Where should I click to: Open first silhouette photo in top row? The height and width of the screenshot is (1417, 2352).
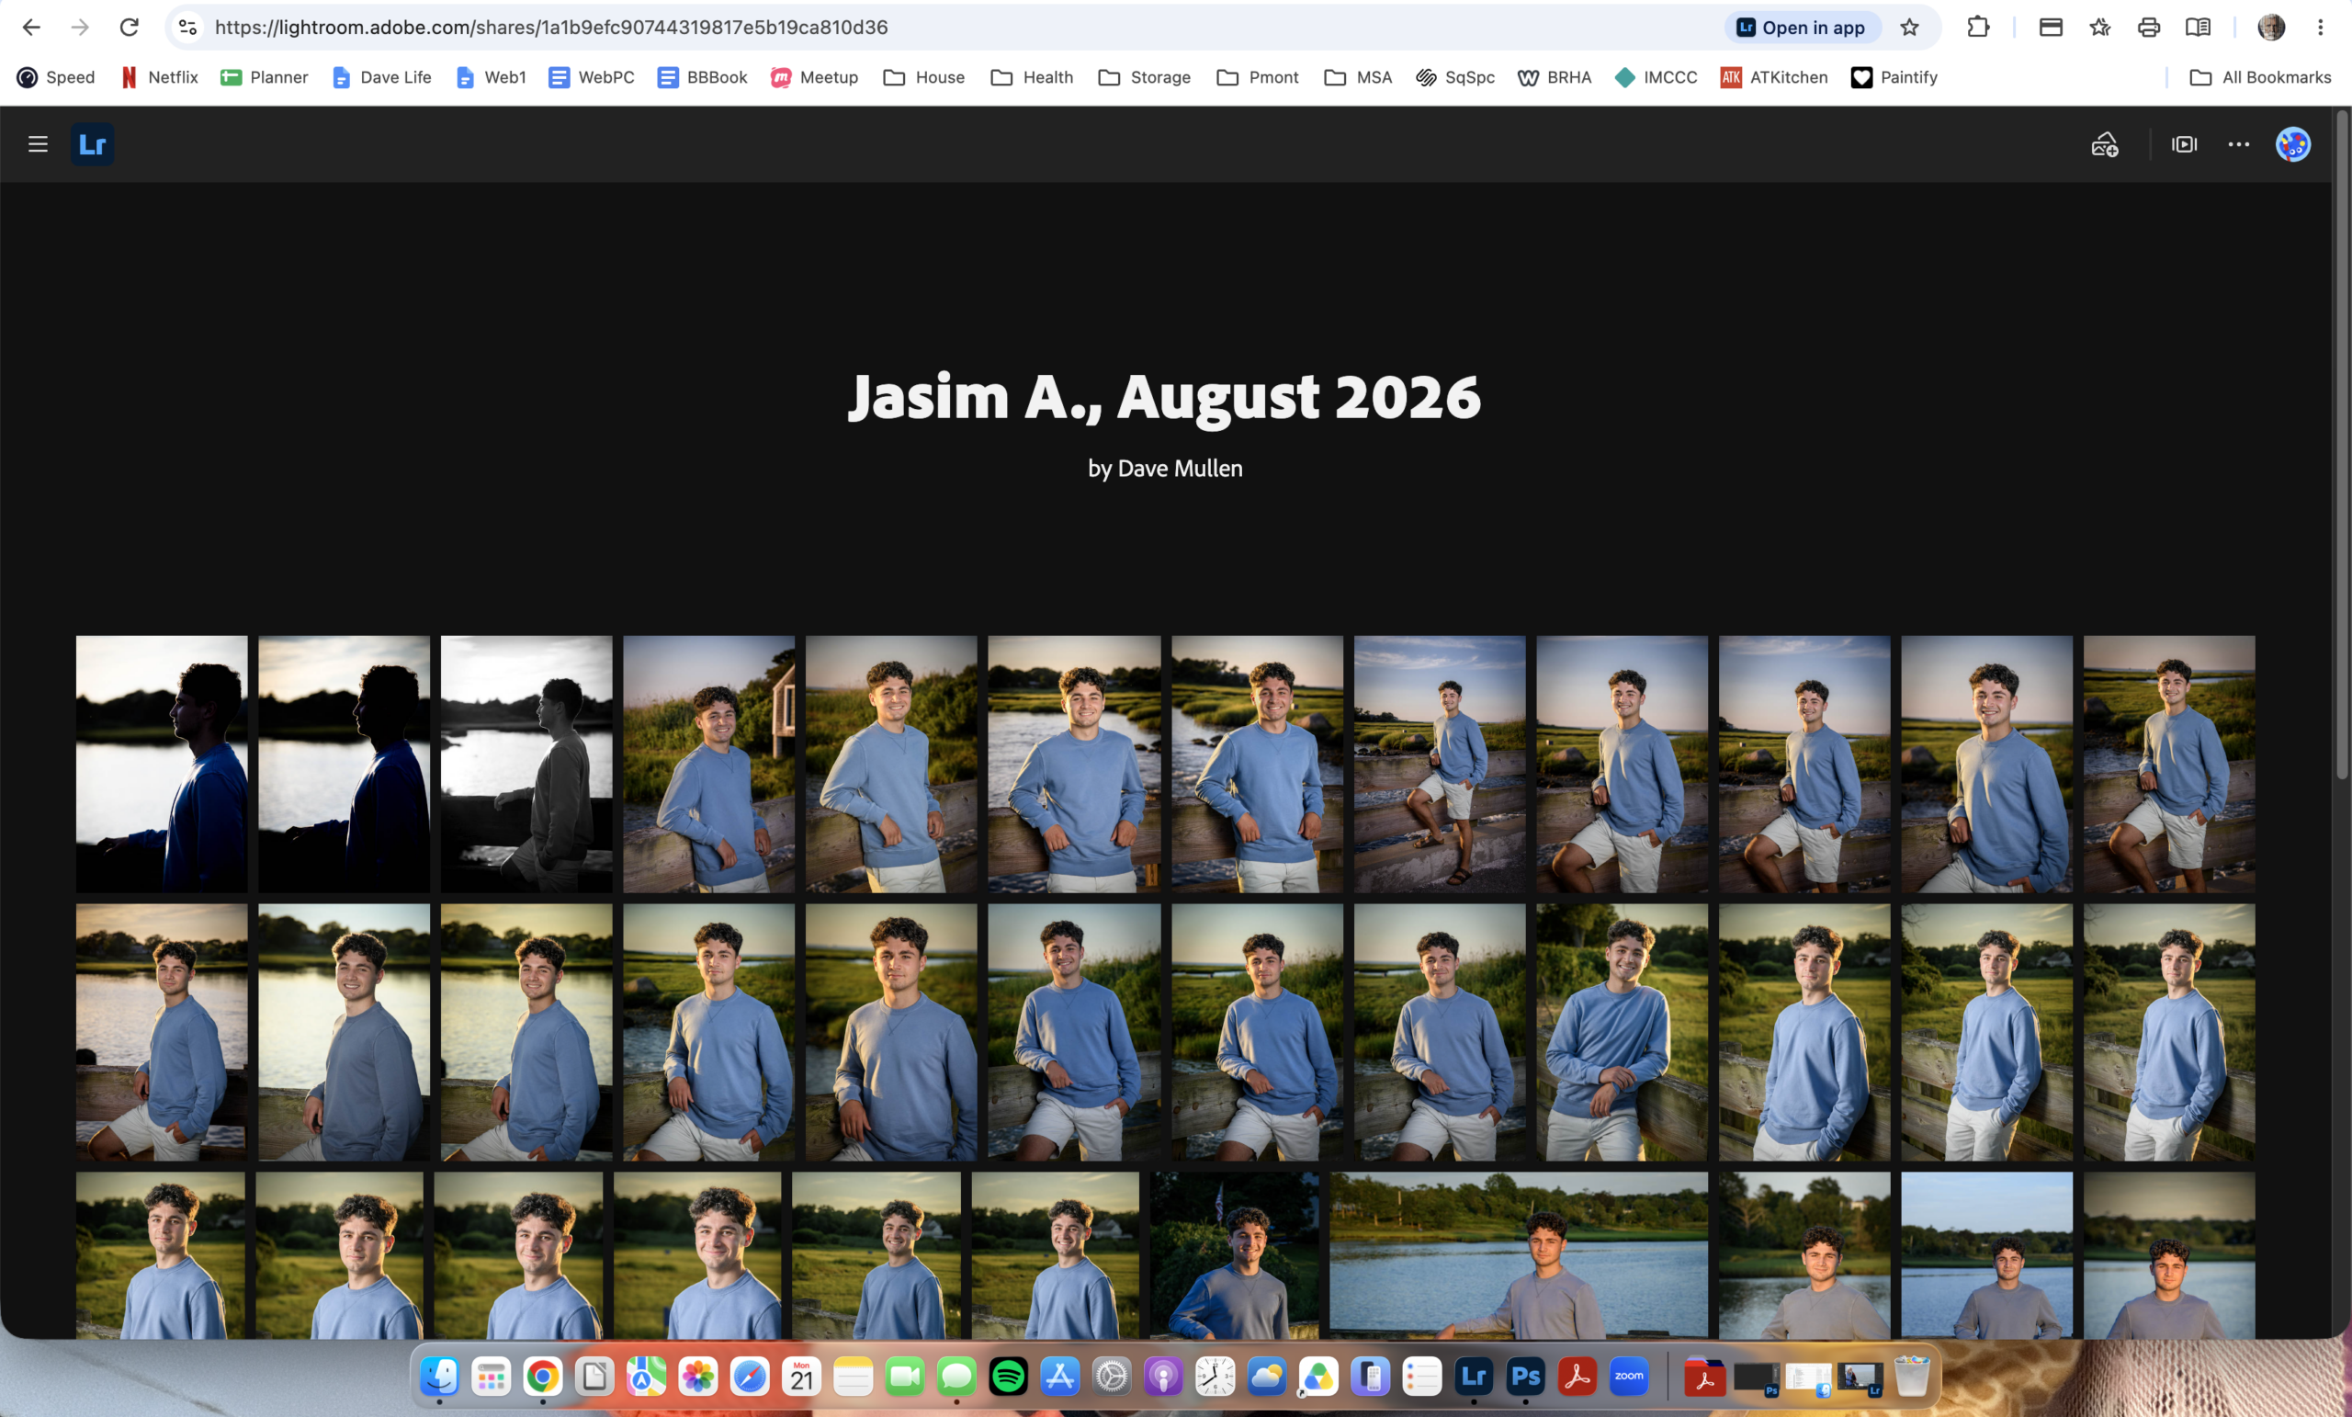tap(163, 765)
